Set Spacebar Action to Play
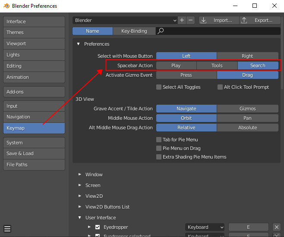This screenshot has width=284, height=237. pyautogui.click(x=176, y=65)
